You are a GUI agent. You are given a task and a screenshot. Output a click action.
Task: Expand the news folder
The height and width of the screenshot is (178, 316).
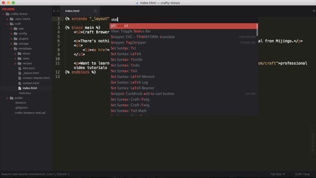[15, 58]
